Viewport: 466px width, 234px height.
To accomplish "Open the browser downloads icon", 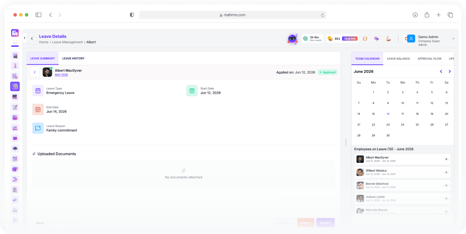I will pyautogui.click(x=415, y=15).
